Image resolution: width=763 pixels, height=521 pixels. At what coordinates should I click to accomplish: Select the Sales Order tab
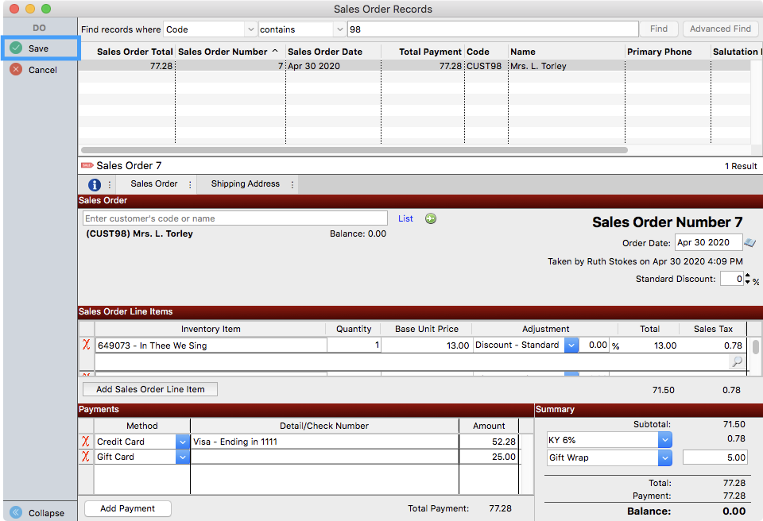pyautogui.click(x=154, y=184)
